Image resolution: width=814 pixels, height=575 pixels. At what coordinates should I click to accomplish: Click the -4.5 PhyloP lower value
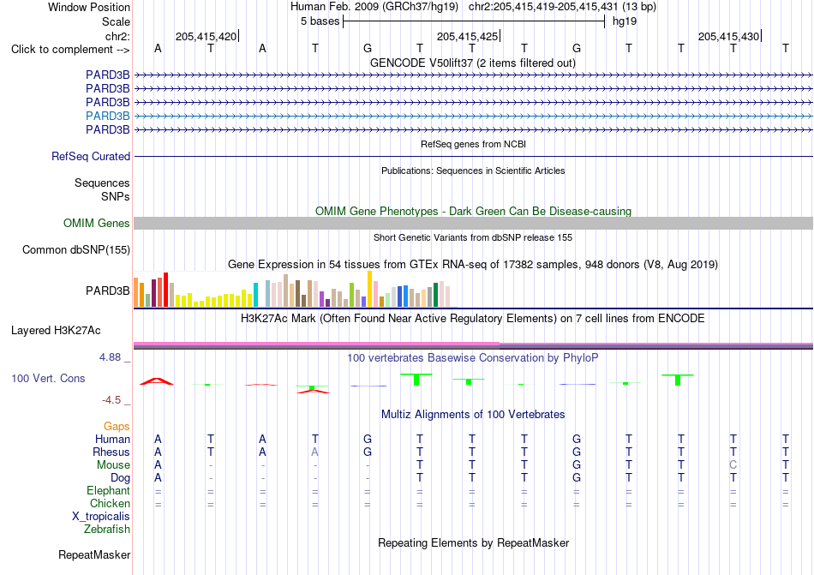click(x=111, y=400)
